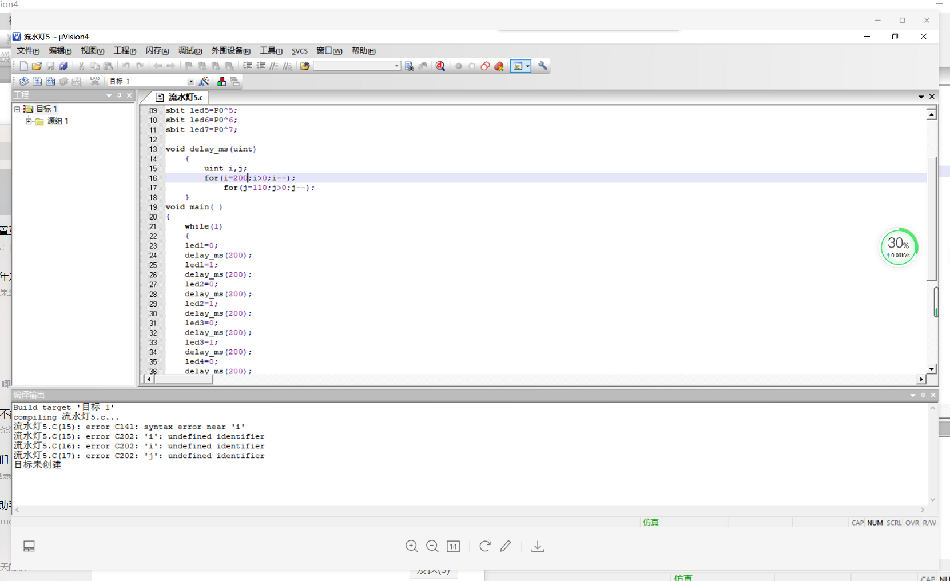Click the Kill all breakpoints icon
950x581 pixels.
pyautogui.click(x=499, y=66)
